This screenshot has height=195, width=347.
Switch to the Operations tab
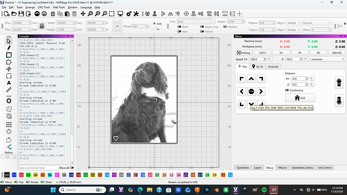tap(242, 167)
